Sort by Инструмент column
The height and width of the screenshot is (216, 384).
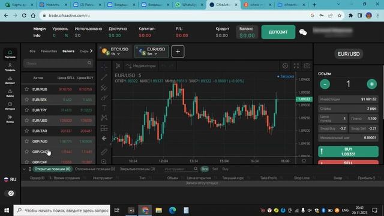pos(103,178)
